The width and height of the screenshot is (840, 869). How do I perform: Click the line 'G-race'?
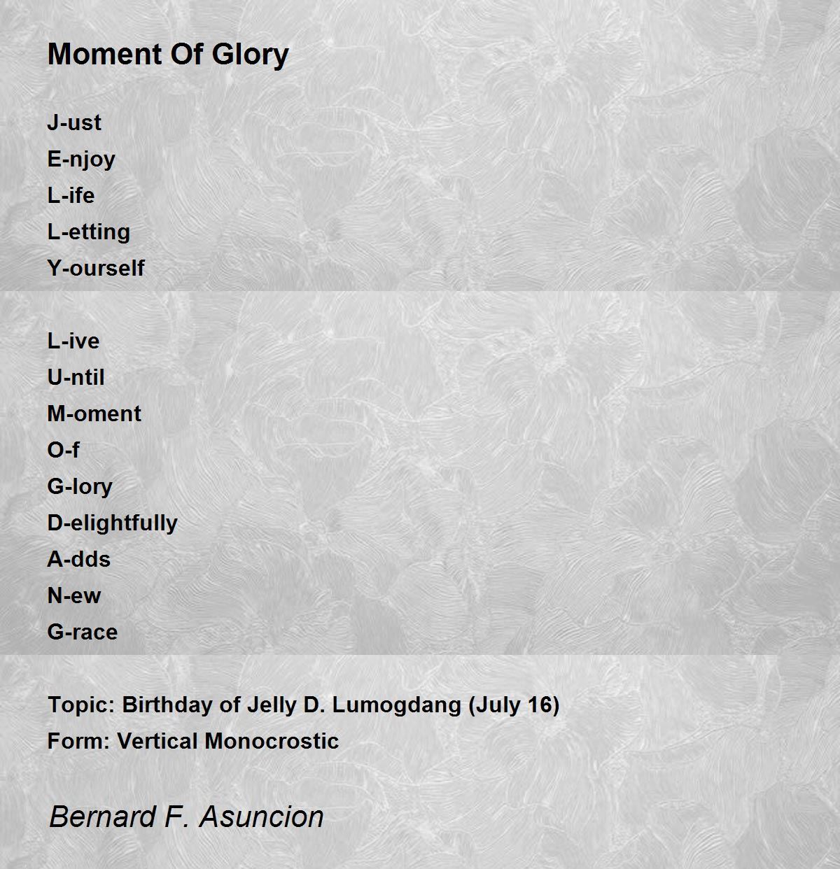(83, 632)
